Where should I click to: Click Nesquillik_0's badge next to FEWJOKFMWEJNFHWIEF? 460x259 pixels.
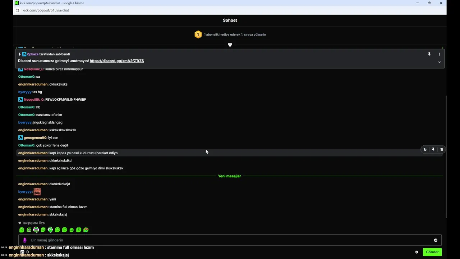pos(20,99)
